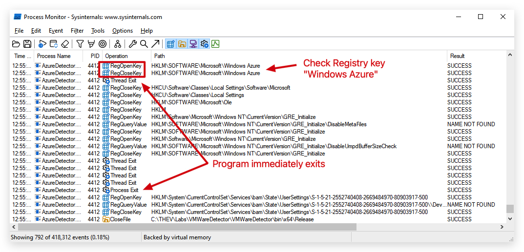Viewport: 524px width, 252px height.
Task: Open the Highlight marker tool
Action: click(91, 44)
